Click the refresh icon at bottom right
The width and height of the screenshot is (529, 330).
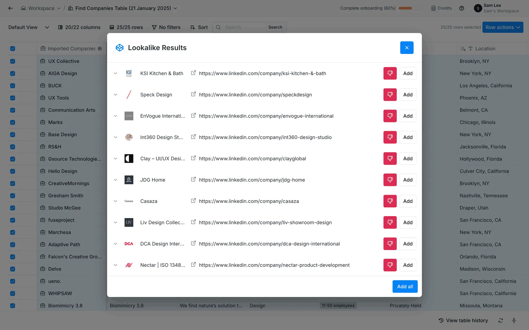pyautogui.click(x=501, y=320)
